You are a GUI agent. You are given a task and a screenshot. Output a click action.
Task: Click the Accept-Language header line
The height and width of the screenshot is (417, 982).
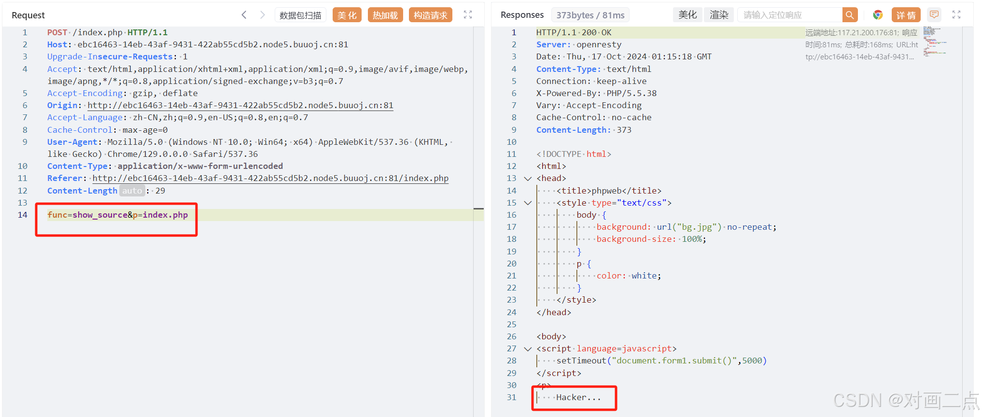point(177,117)
